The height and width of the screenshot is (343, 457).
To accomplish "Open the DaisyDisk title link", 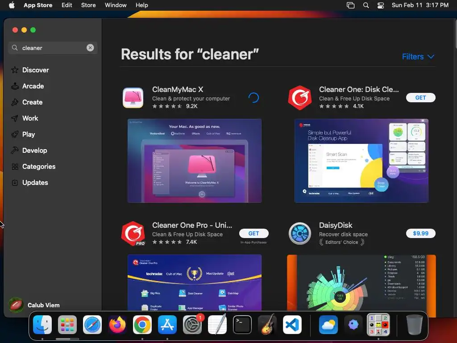I will tap(336, 225).
